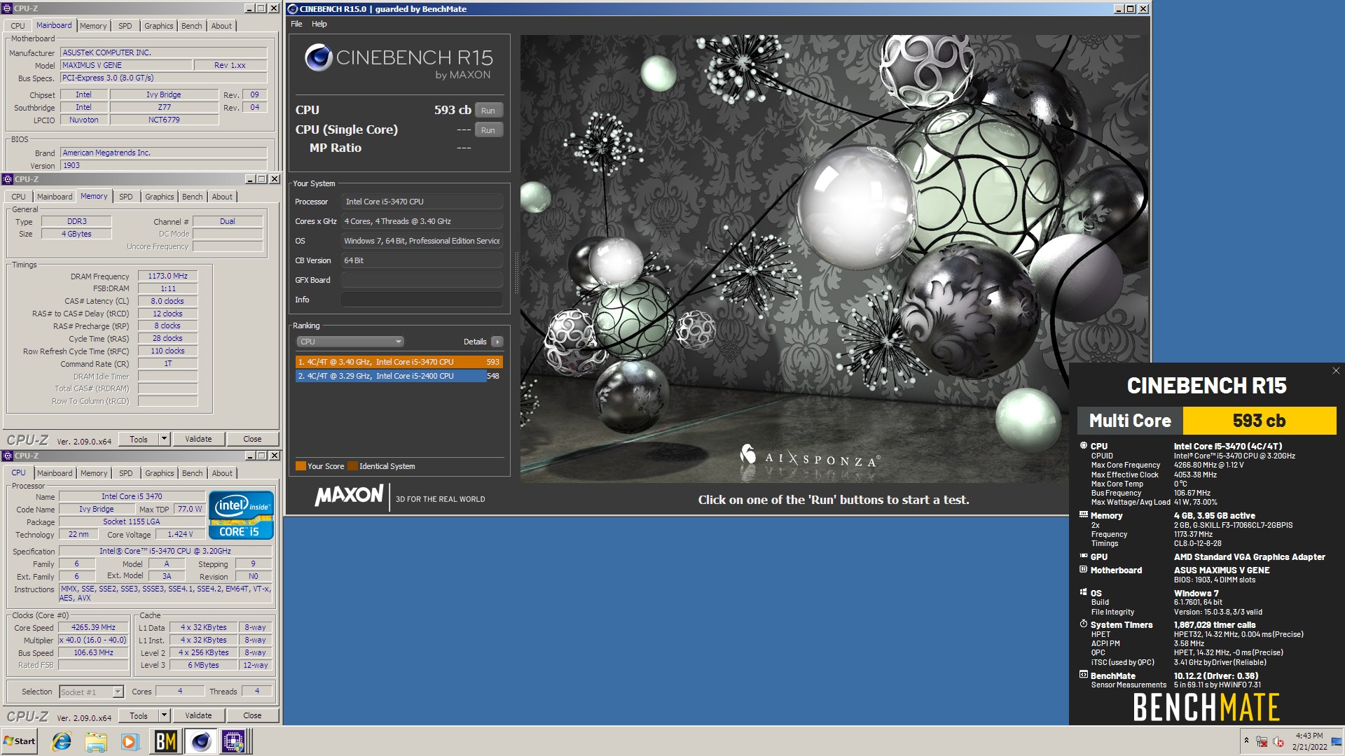This screenshot has width=1345, height=756.
Task: Click Core Speed value 4265.39 MHz
Action: coord(94,628)
